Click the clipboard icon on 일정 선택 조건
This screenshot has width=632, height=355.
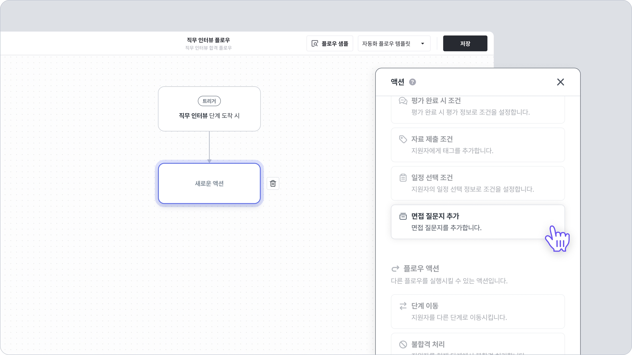click(403, 178)
